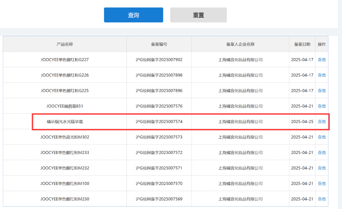Click 查看 for JOOCYEE单色腮红粉M100
The width and height of the screenshot is (342, 209).
[322, 184]
